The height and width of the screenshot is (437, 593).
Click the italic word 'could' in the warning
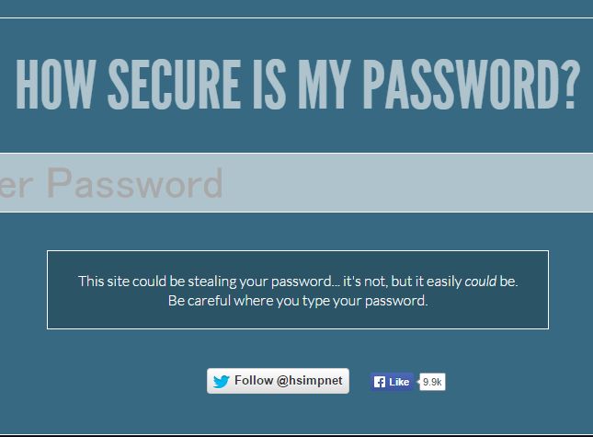coord(480,282)
